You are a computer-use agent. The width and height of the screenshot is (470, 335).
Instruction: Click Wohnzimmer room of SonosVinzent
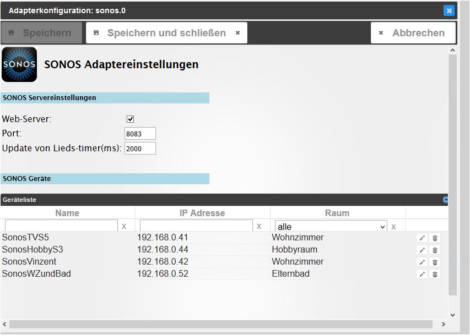(298, 262)
